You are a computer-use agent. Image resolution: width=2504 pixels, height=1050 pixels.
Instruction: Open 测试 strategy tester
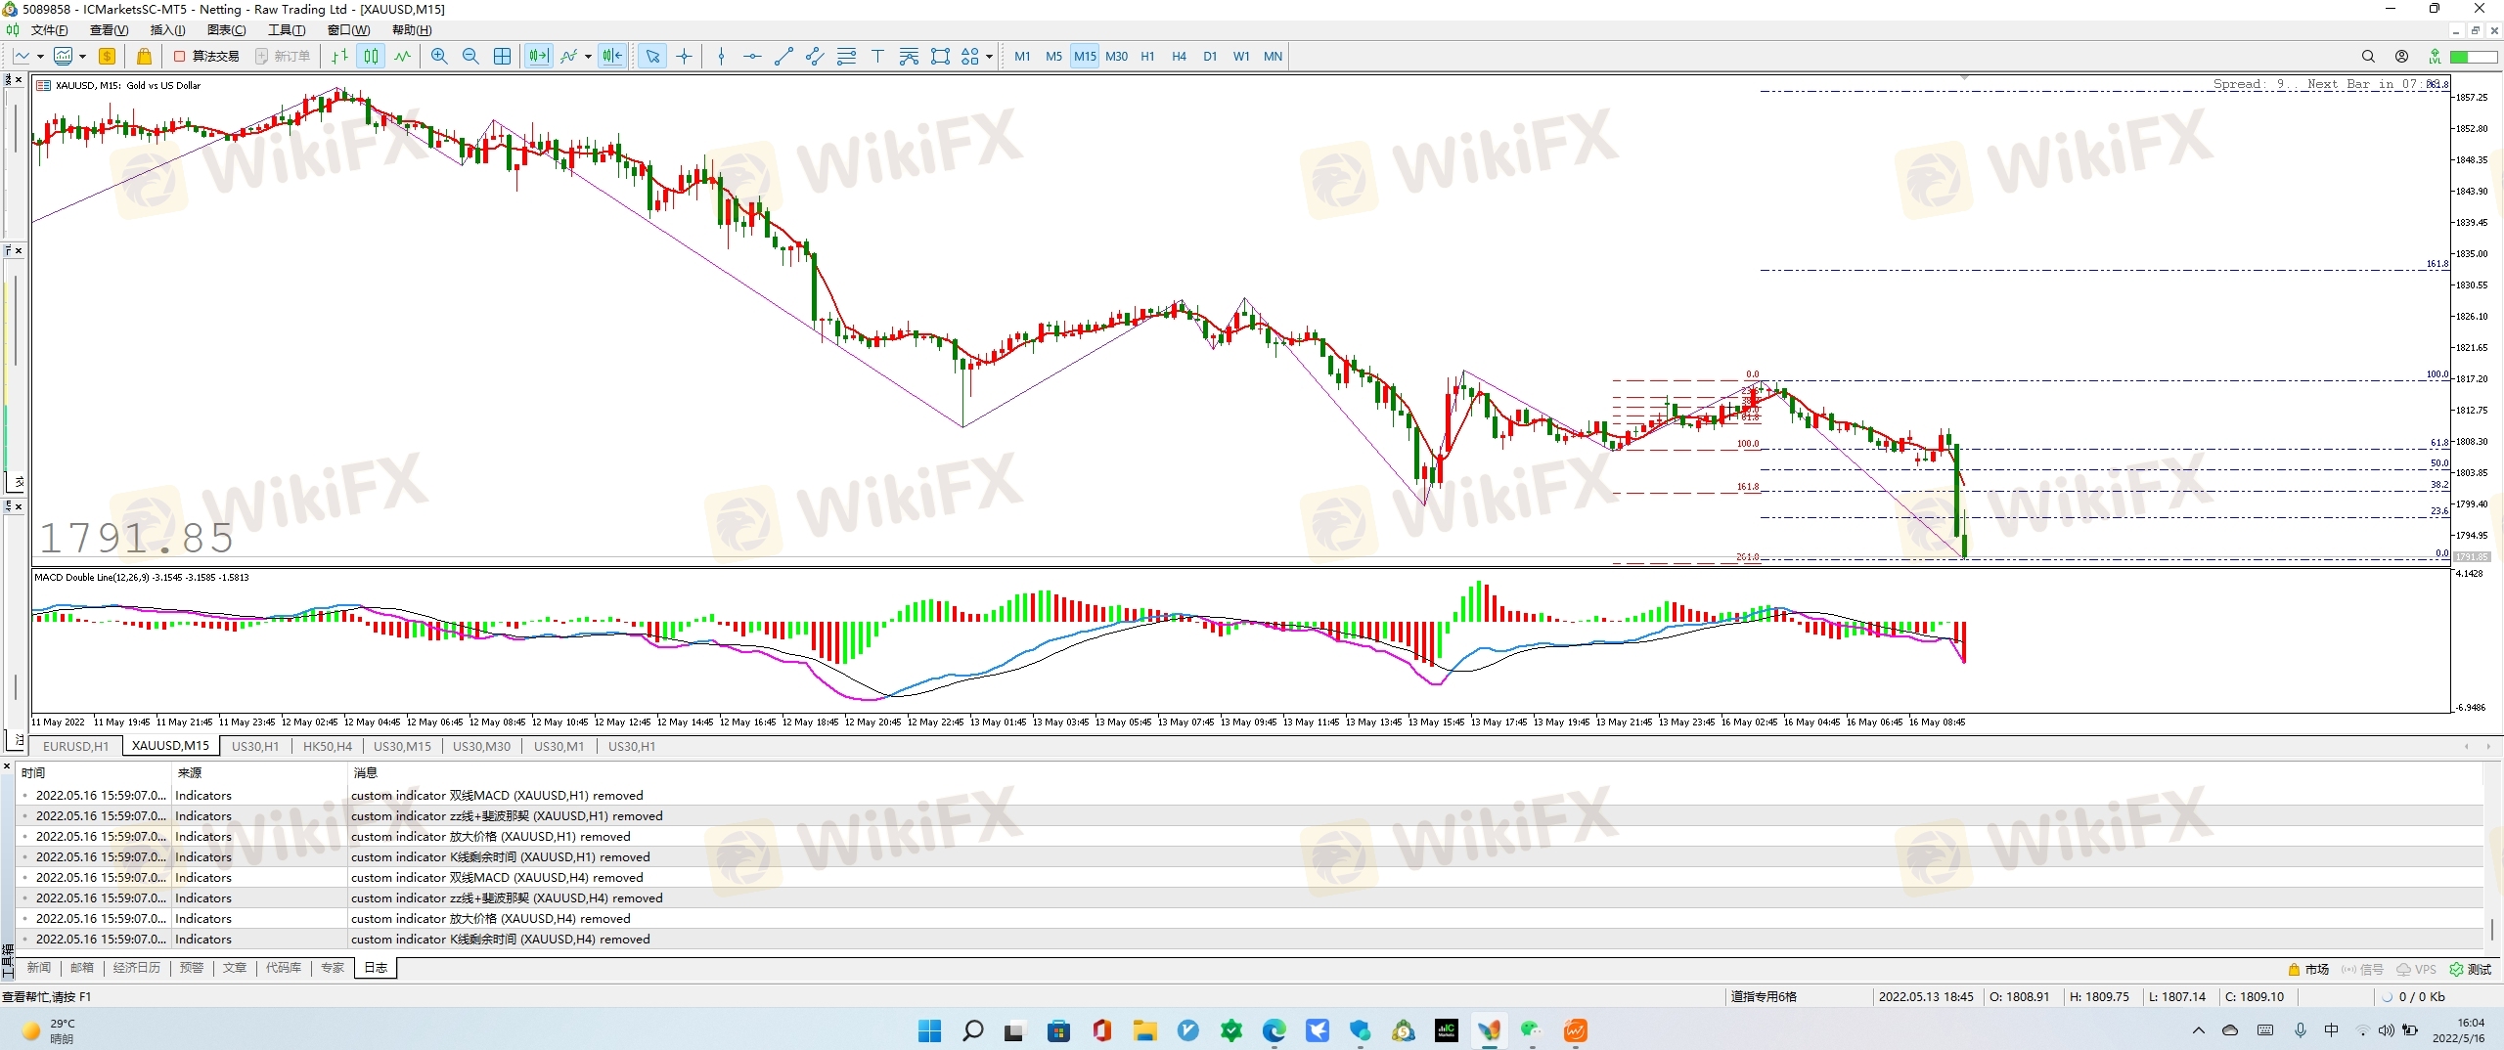tap(2471, 970)
